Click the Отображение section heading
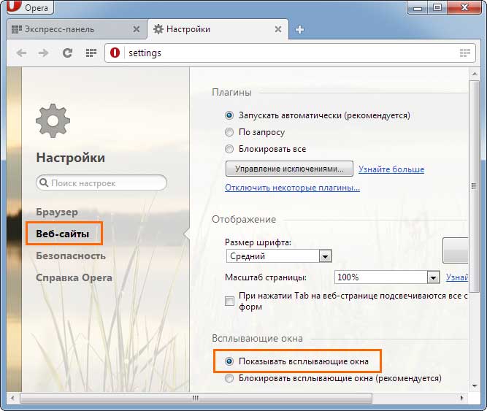 [x=244, y=220]
